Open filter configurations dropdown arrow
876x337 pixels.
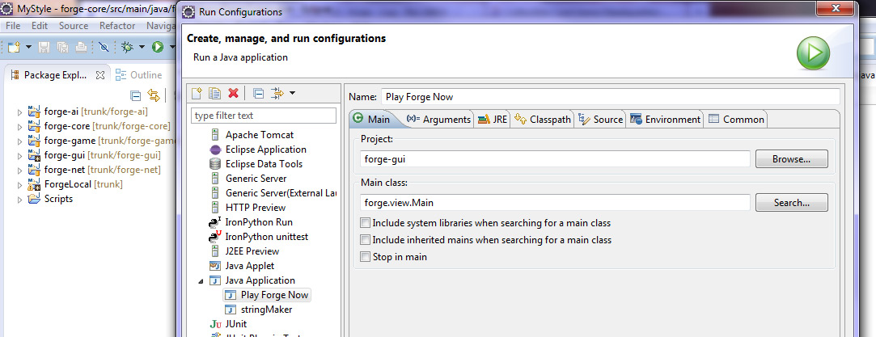[x=292, y=93]
